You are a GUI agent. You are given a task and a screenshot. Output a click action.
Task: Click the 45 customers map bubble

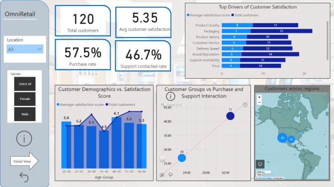(282, 138)
